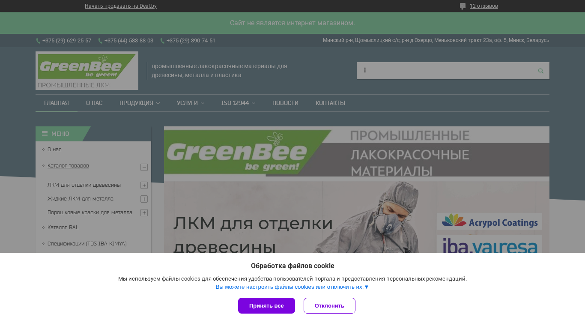
Task: Select ЛКМ для отделки древесины category
Action: 84,185
